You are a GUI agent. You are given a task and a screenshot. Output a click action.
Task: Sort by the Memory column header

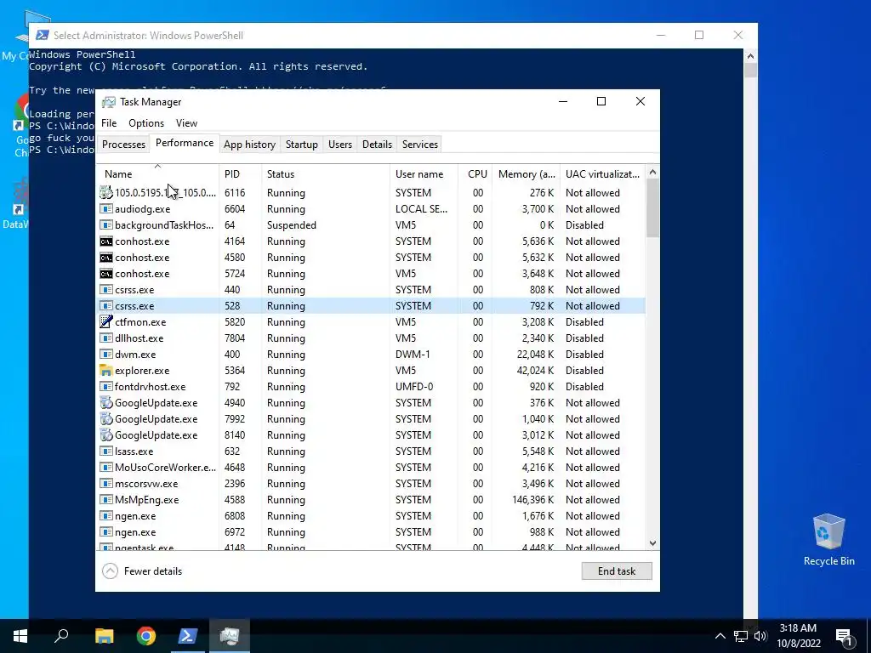pyautogui.click(x=526, y=173)
